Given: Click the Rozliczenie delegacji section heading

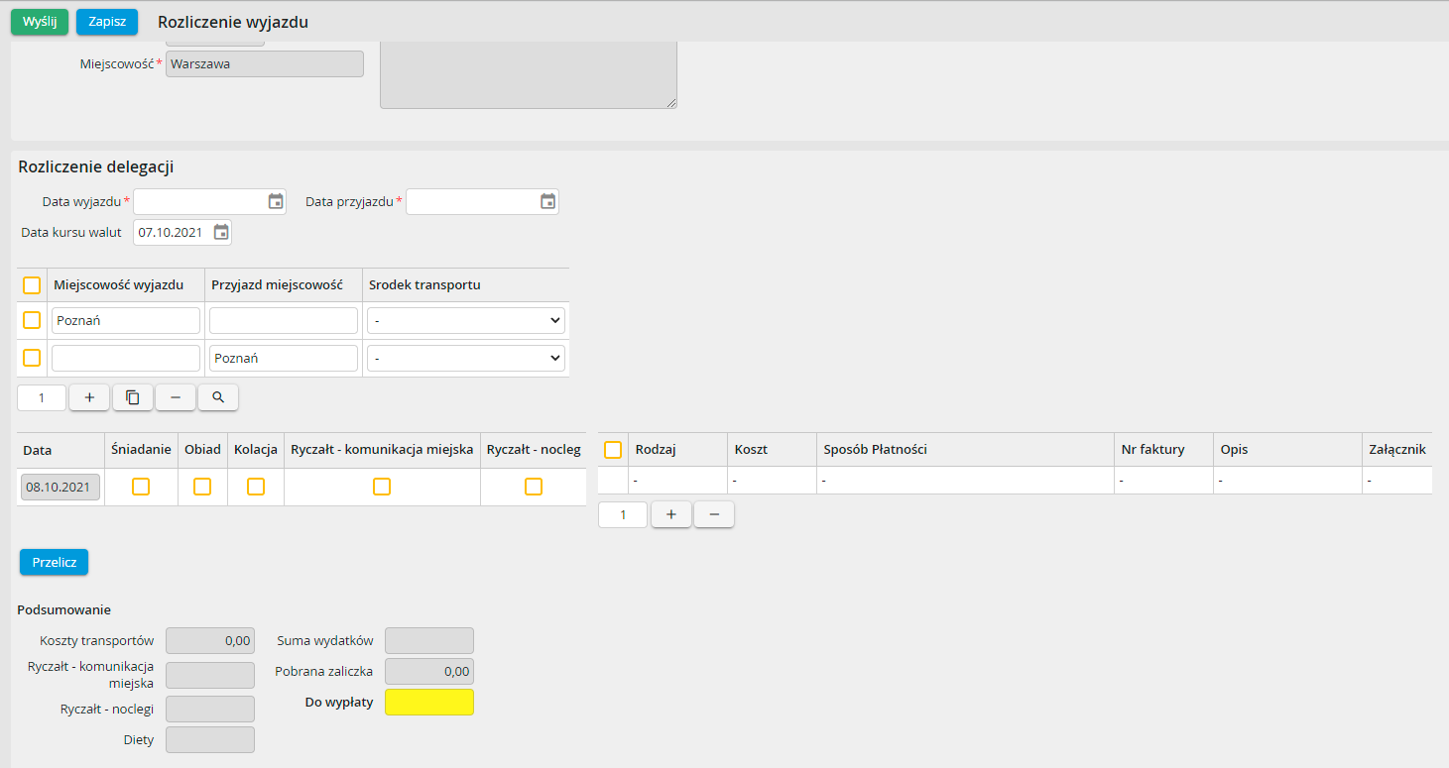Looking at the screenshot, I should tap(96, 166).
